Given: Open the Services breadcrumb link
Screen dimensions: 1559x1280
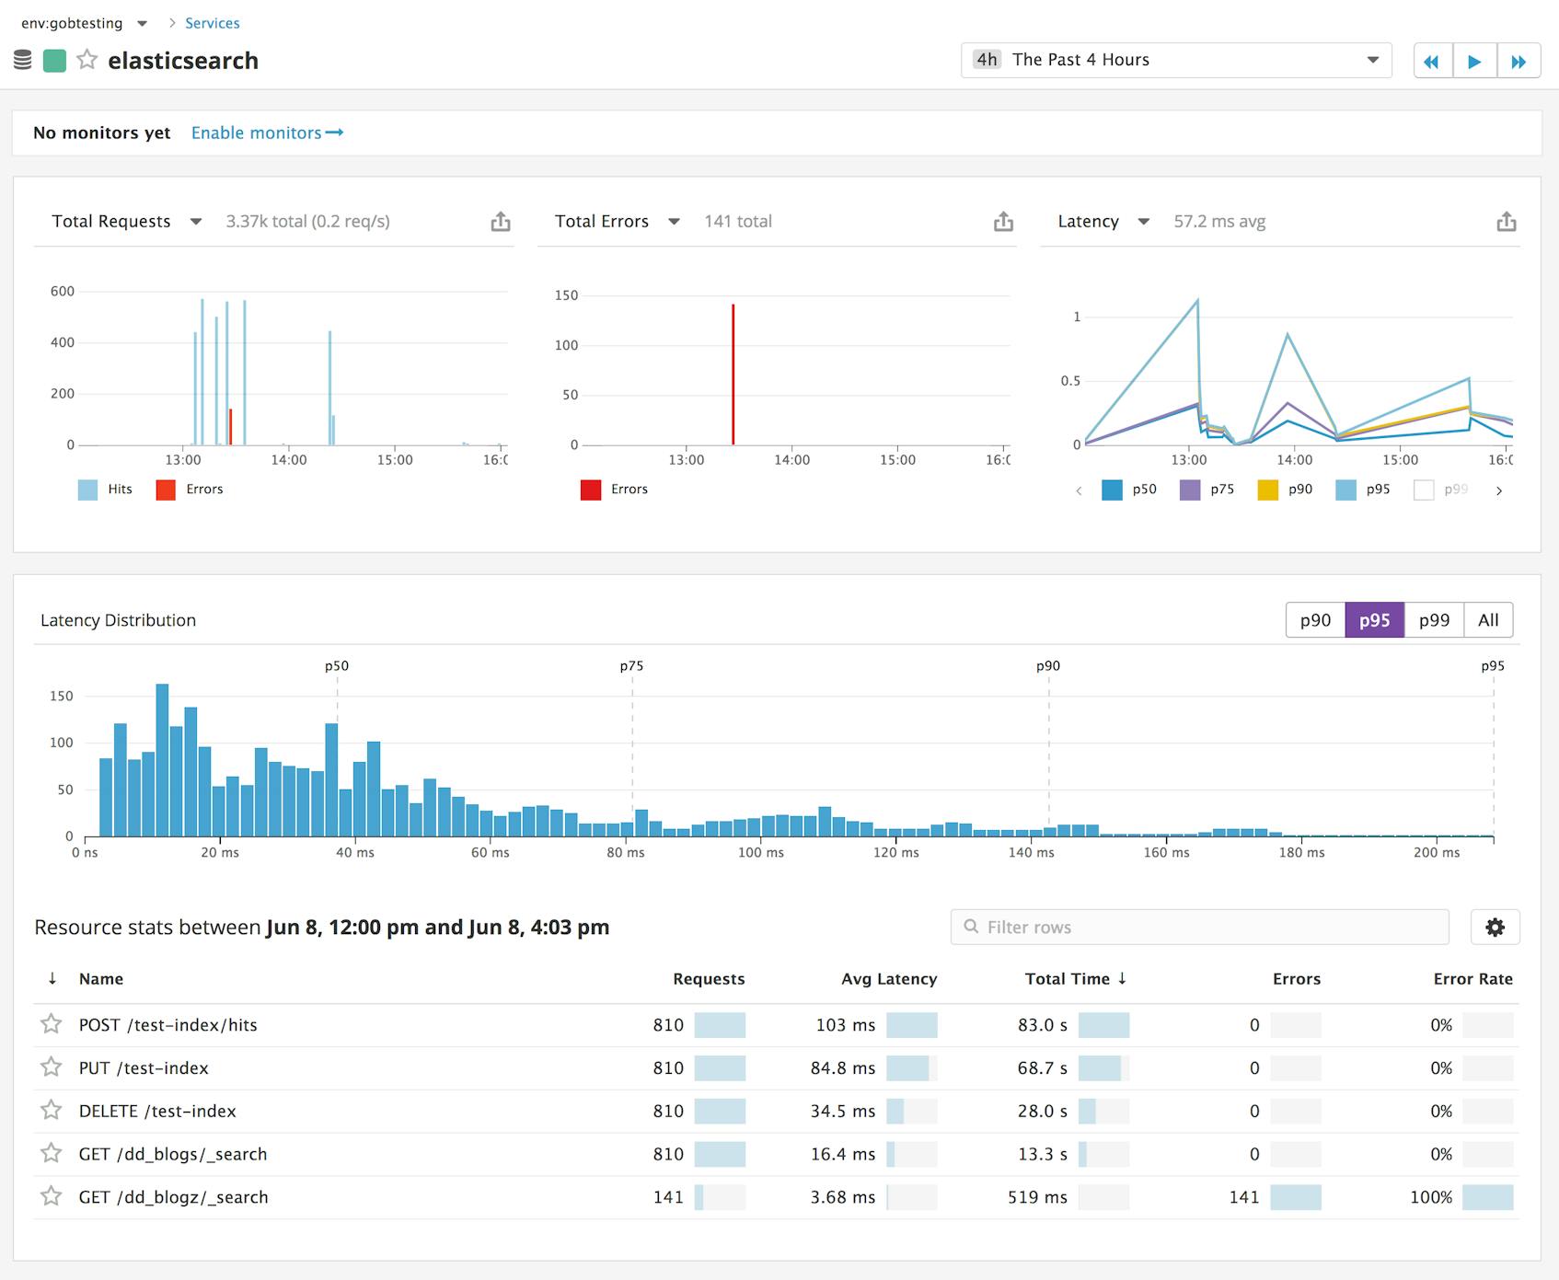Looking at the screenshot, I should tap(212, 22).
